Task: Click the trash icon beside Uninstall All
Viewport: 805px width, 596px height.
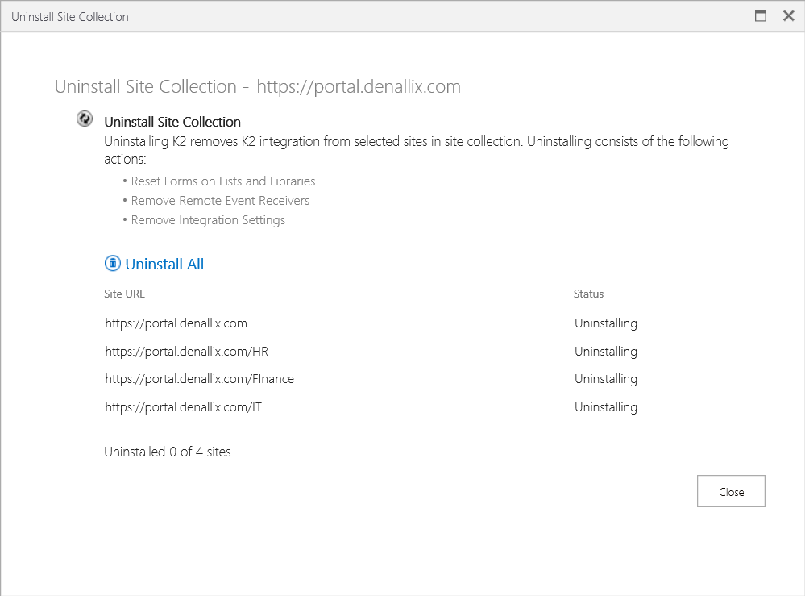Action: 112,264
